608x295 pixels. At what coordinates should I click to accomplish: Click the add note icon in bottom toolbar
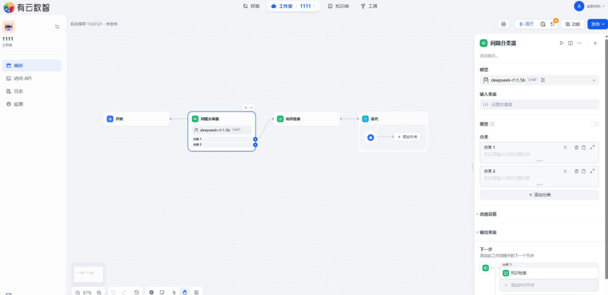coord(162,292)
